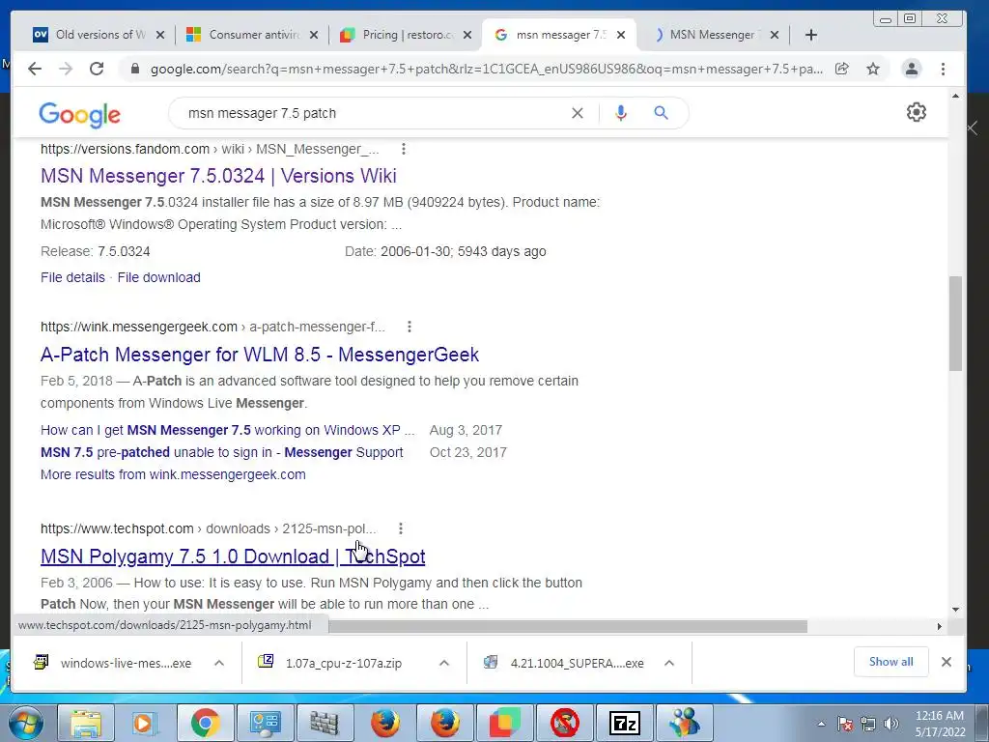The image size is (989, 742).
Task: View site info via the padlock icon
Action: (134, 69)
